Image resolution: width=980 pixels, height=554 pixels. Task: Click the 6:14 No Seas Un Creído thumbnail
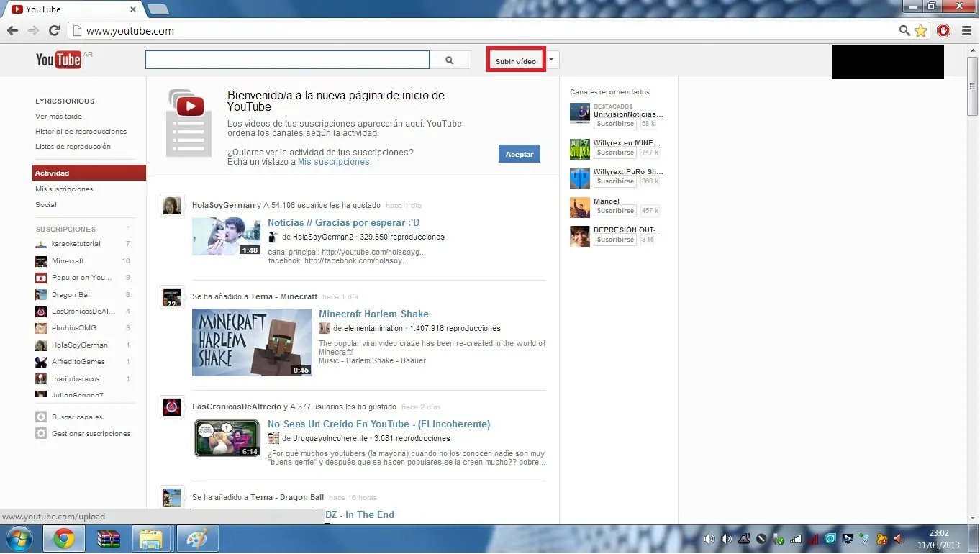point(227,438)
